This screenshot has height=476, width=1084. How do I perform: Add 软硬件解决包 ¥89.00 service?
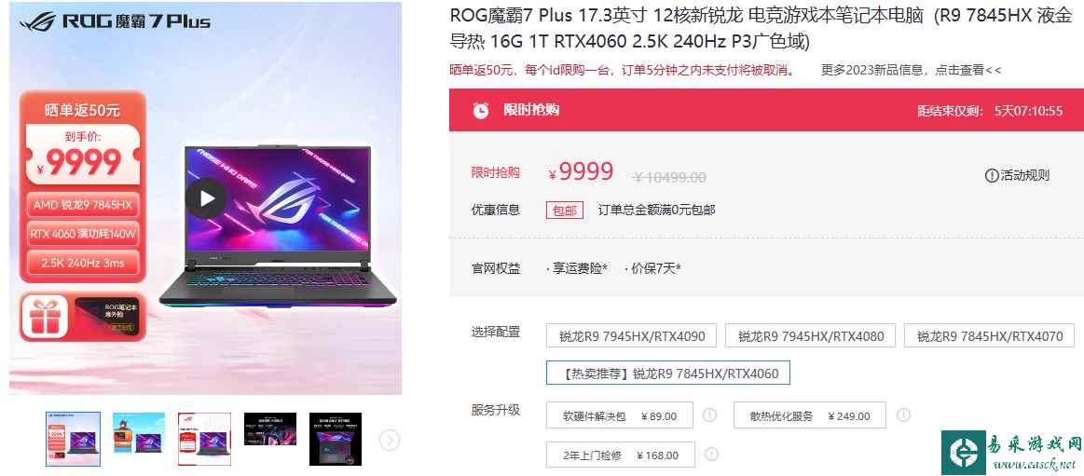pos(620,415)
